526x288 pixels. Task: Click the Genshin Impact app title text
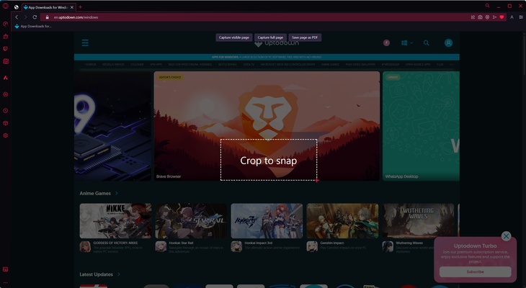pos(331,243)
